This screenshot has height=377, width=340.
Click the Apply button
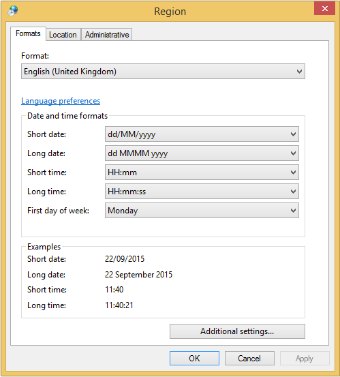tap(305, 358)
